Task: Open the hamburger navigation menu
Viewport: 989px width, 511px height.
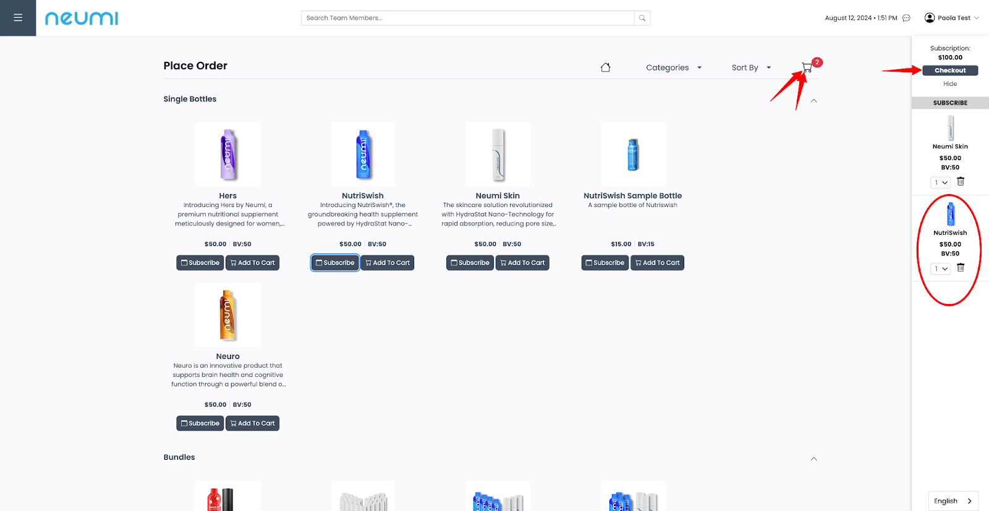Action: [18, 18]
